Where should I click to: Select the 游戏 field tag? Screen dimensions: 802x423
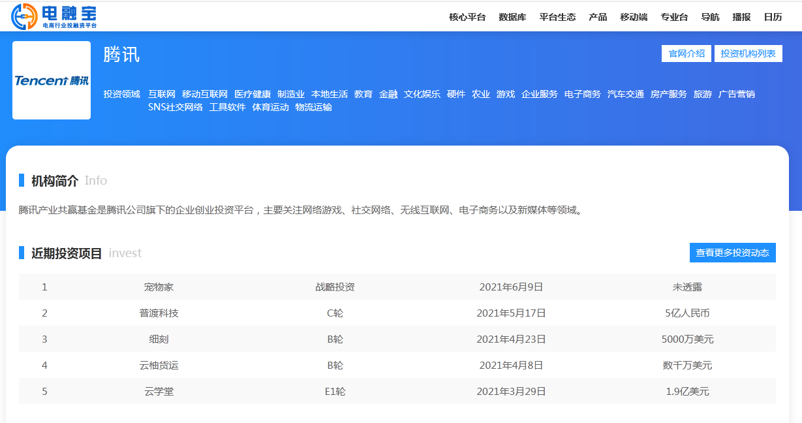(506, 94)
